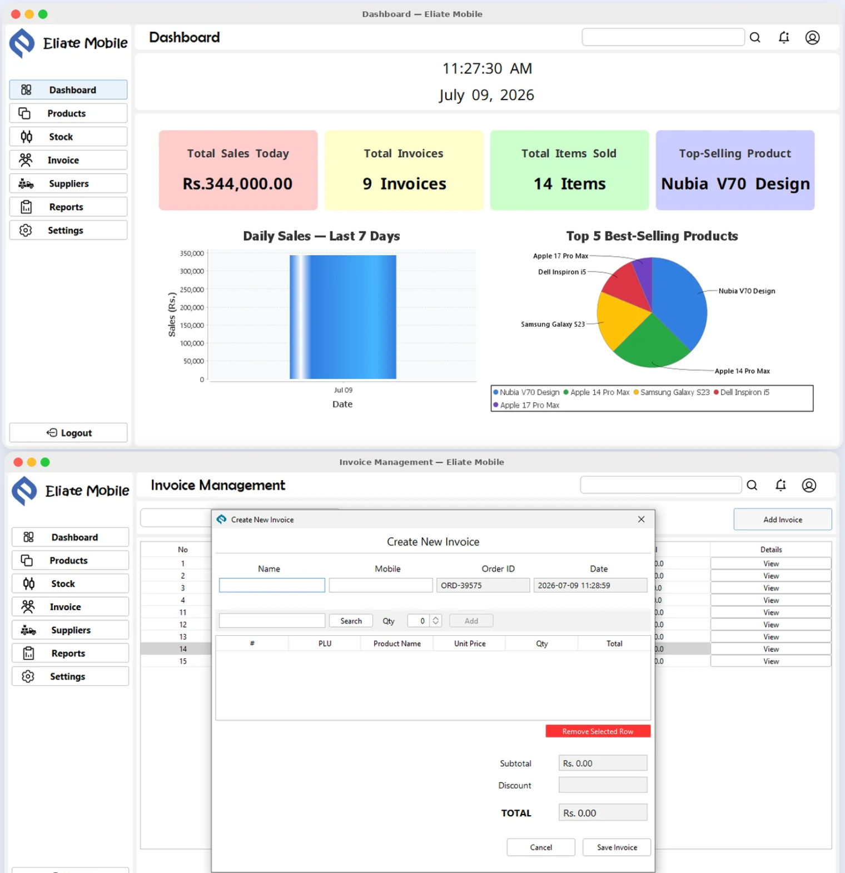
Task: Click Top-Selling Product card
Action: (x=735, y=170)
